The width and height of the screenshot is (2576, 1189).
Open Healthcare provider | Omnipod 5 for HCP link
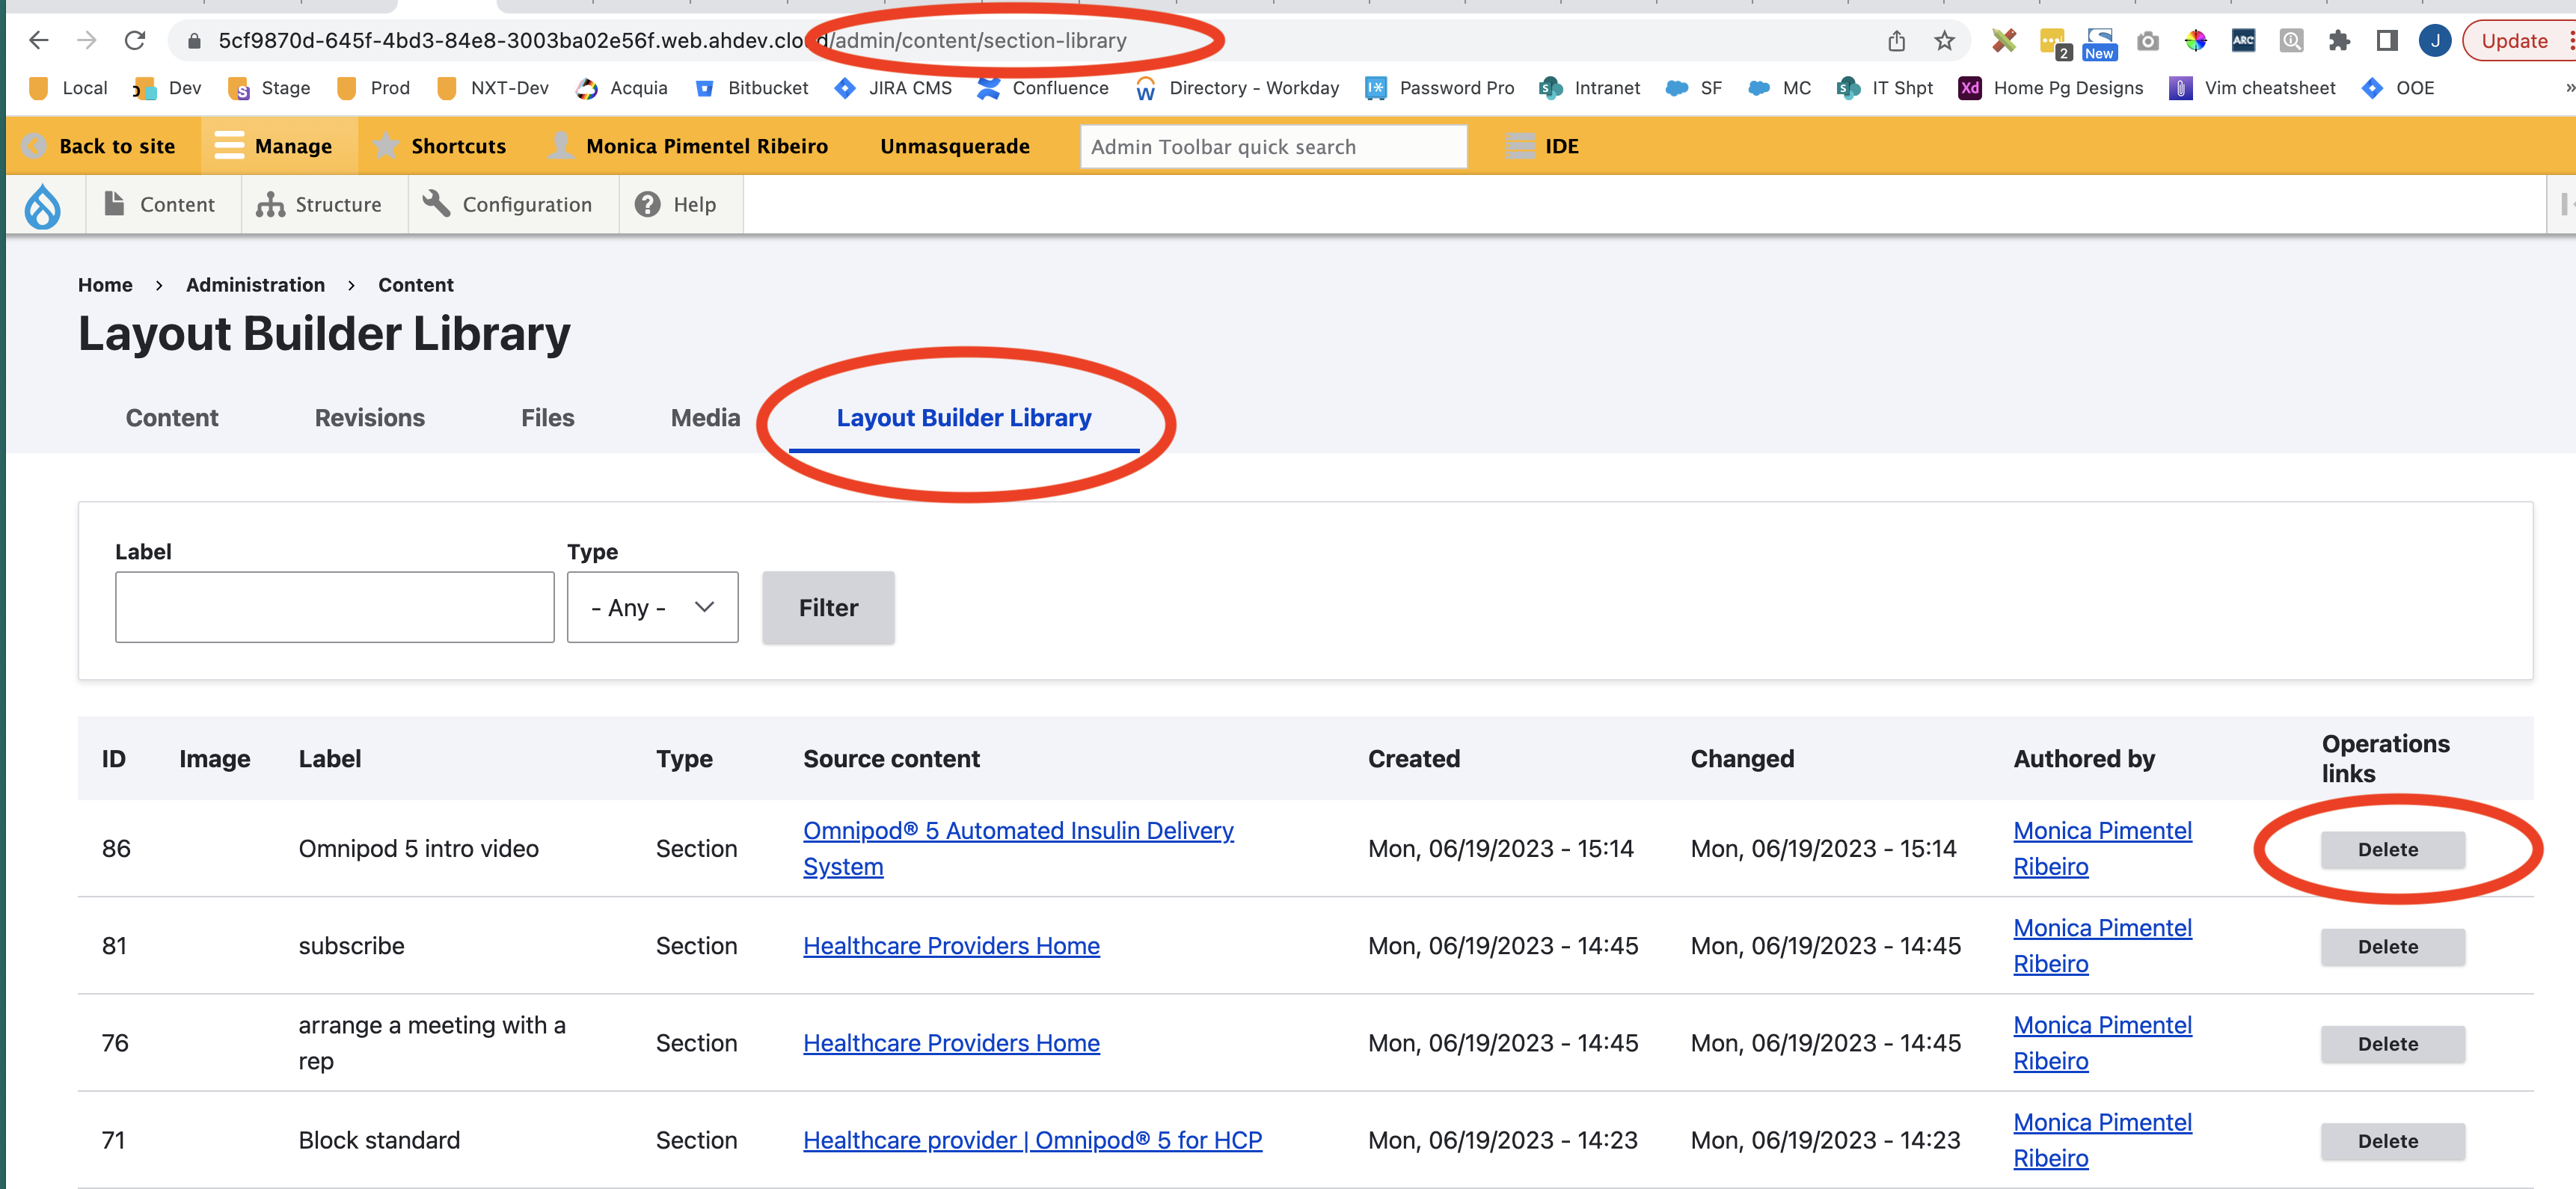tap(1032, 1140)
